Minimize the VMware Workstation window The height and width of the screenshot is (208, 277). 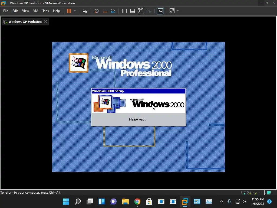260,3
